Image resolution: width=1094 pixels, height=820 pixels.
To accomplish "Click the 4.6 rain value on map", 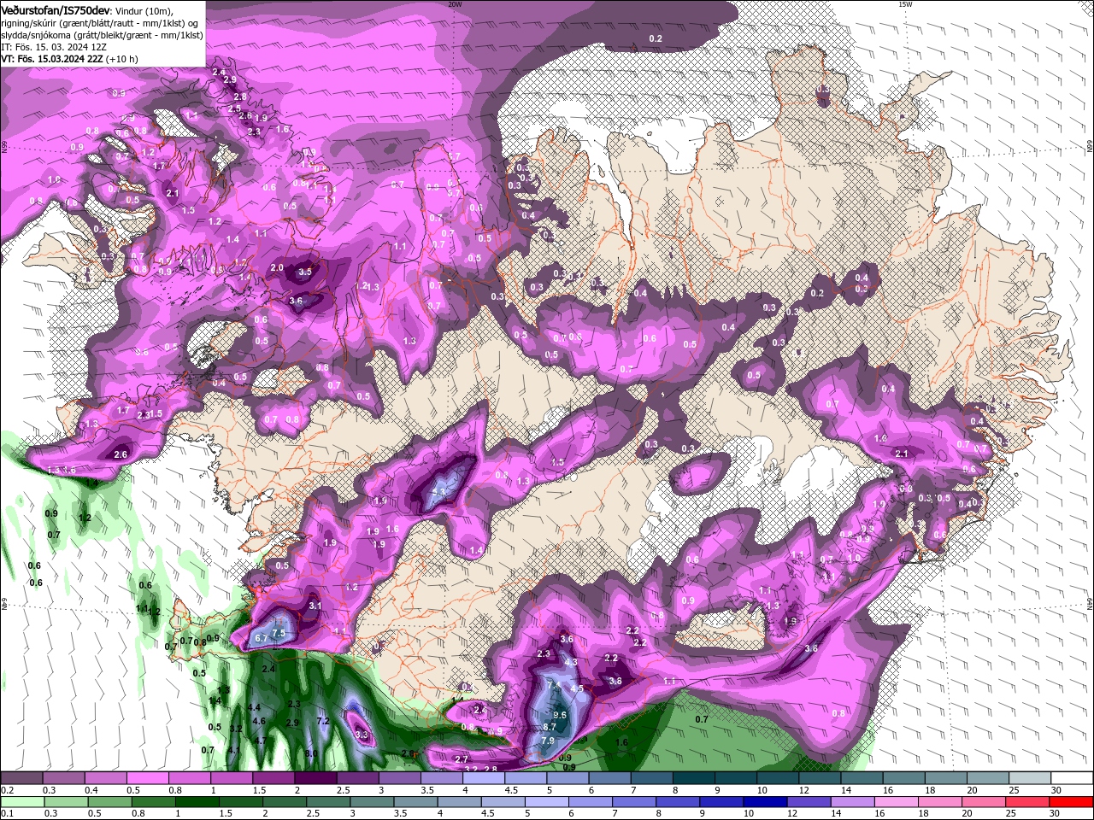I will pyautogui.click(x=260, y=721).
